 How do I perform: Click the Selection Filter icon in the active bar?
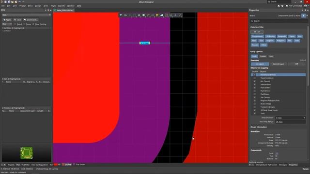click(x=121, y=15)
